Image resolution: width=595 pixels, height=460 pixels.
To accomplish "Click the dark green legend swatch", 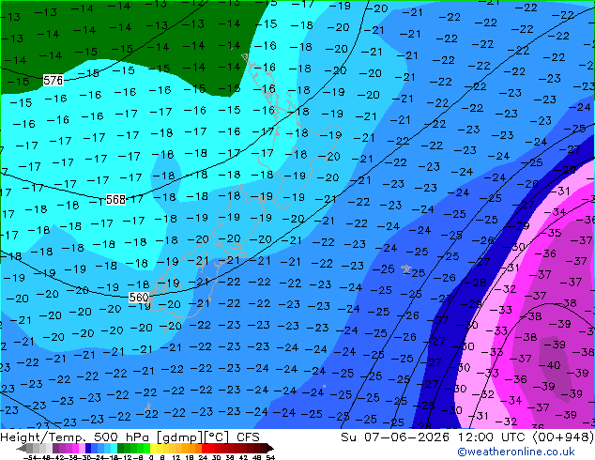I will (121, 448).
